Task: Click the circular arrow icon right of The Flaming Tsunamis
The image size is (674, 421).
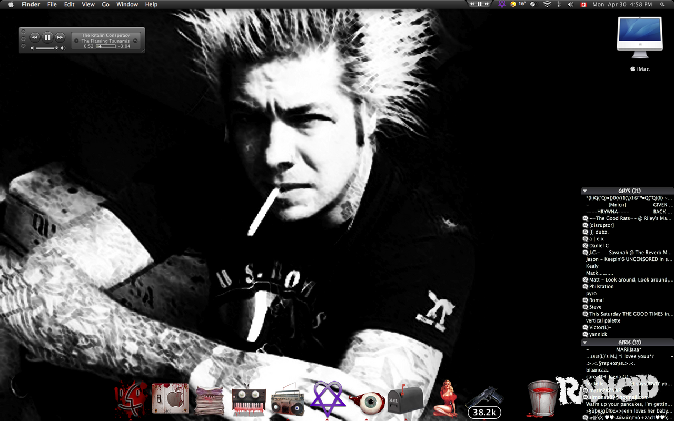Action: tap(135, 41)
